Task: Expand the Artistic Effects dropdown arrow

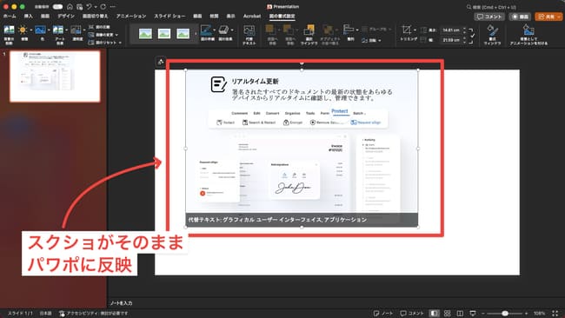Action: click(66, 30)
